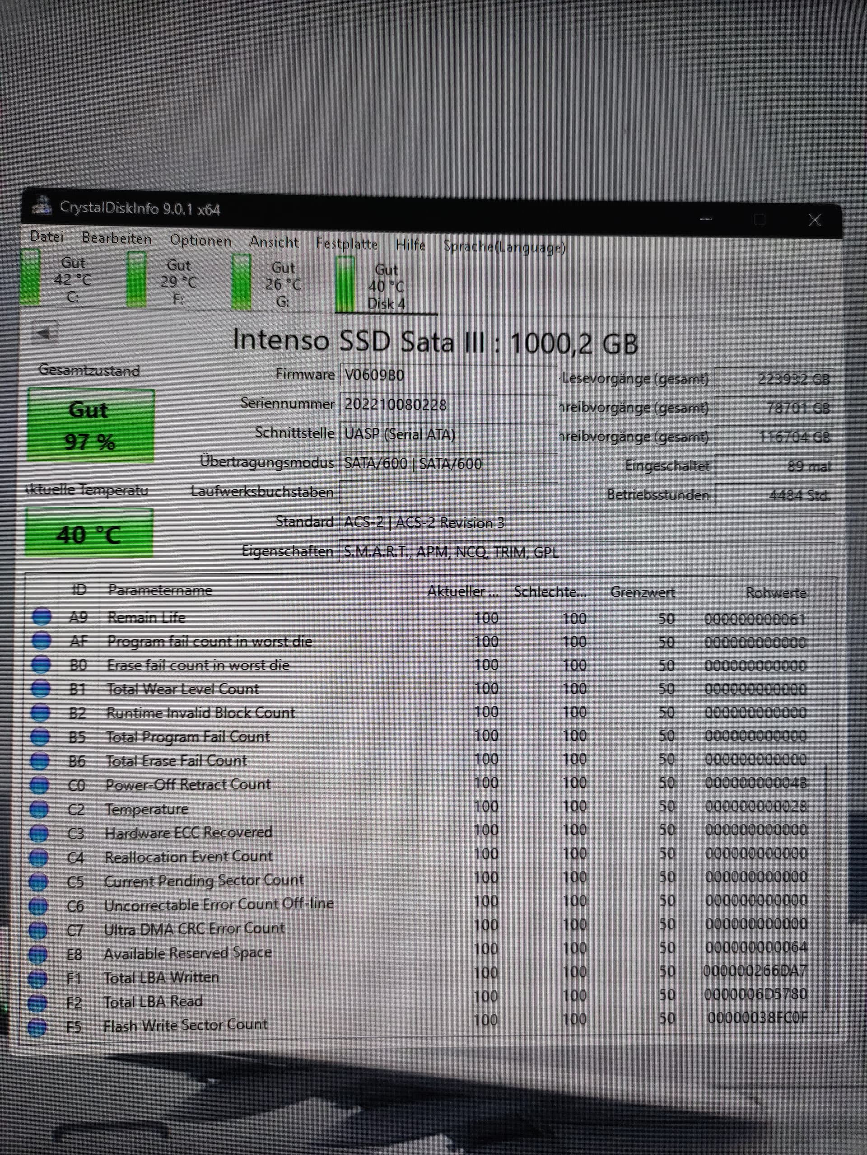Close the CrystalDiskInfo window
867x1155 pixels.
(815, 220)
